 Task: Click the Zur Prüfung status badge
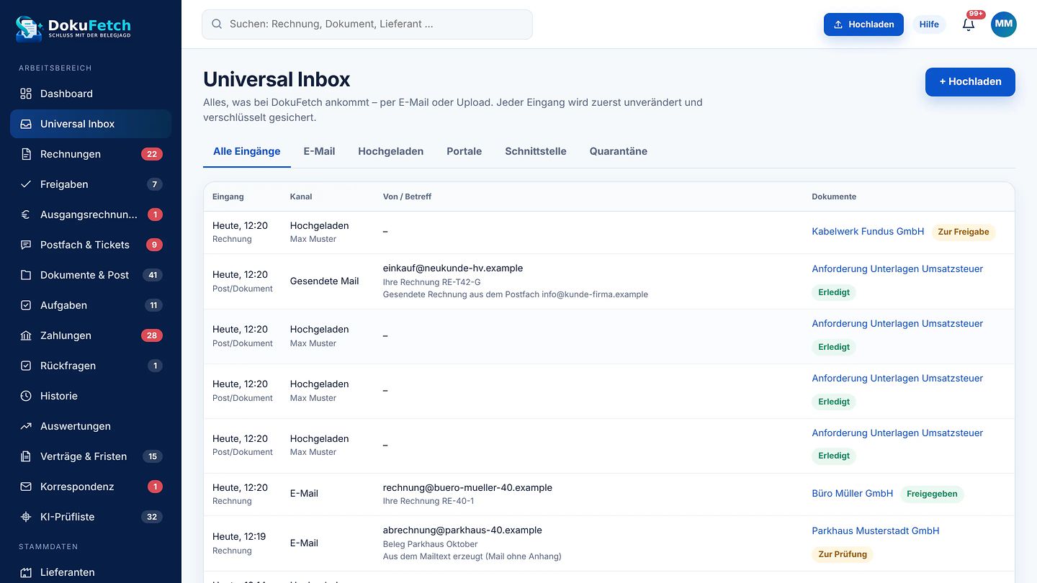pos(843,554)
